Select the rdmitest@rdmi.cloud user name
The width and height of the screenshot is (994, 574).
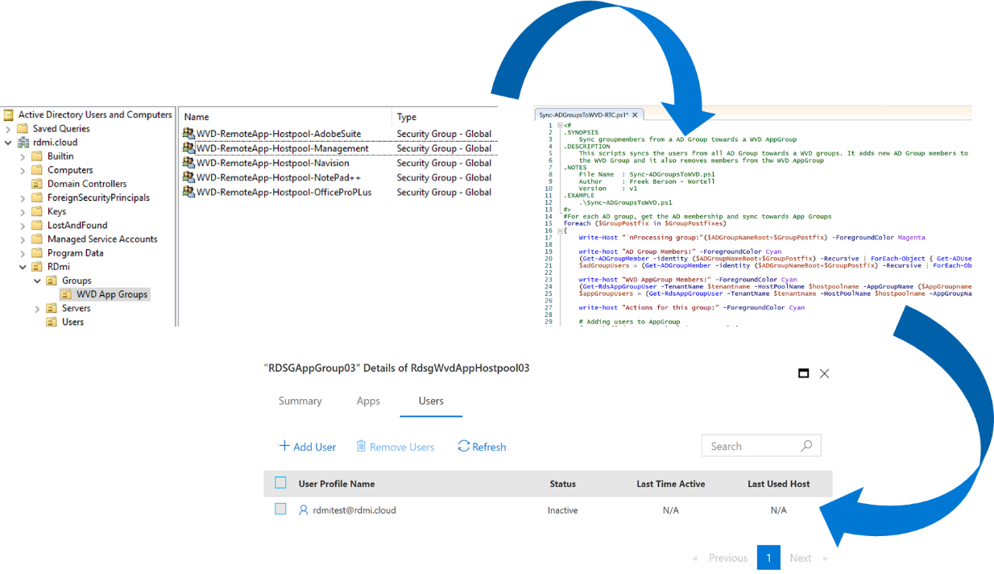point(354,510)
